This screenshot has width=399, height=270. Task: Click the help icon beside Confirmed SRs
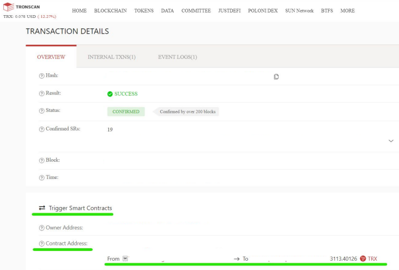point(41,129)
